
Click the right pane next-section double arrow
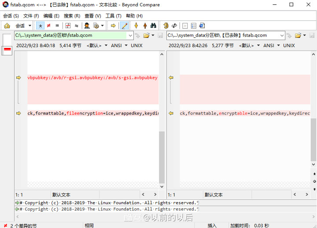314,189
